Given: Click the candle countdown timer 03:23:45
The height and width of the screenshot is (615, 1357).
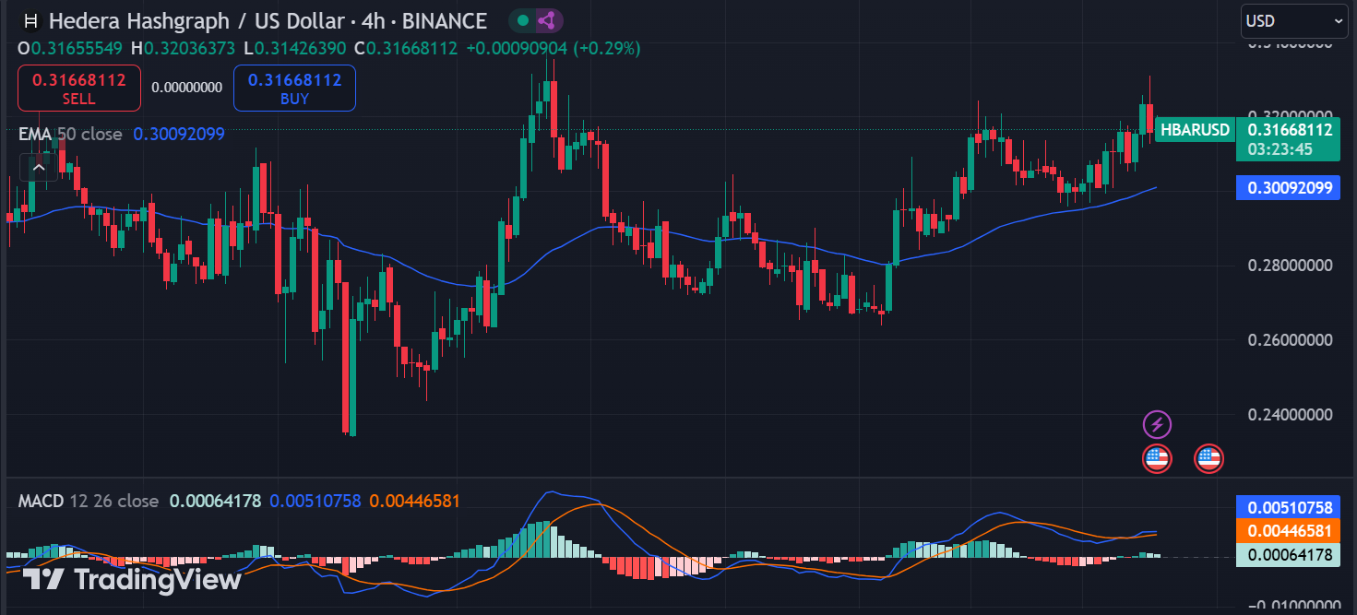Looking at the screenshot, I should 1280,149.
